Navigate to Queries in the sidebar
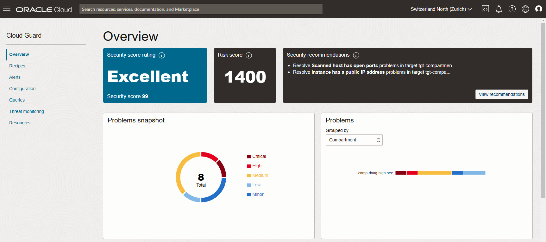This screenshot has width=546, height=242. click(x=17, y=100)
